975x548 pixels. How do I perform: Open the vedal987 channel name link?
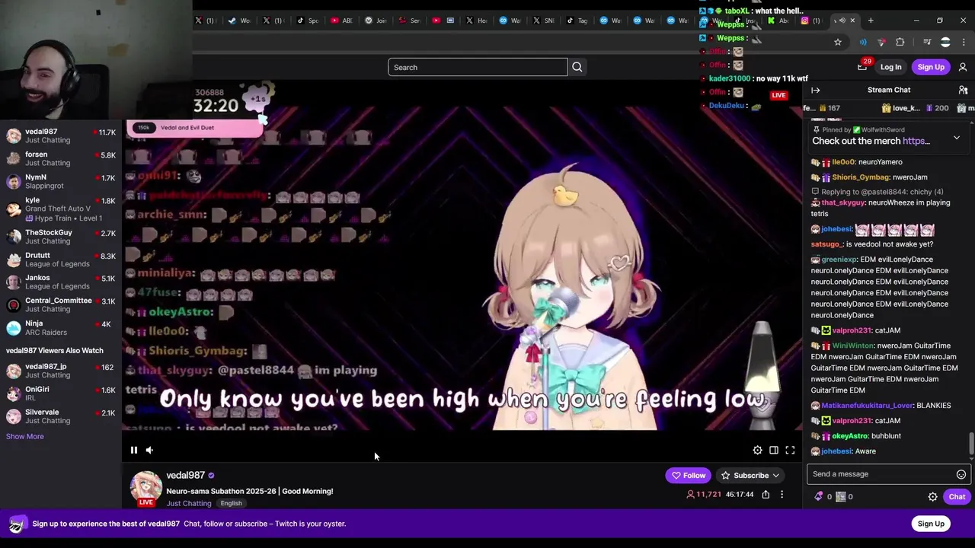(x=186, y=475)
